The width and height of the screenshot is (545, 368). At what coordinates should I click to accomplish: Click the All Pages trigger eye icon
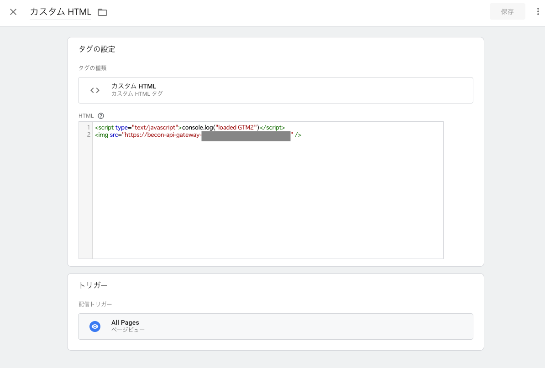click(95, 327)
